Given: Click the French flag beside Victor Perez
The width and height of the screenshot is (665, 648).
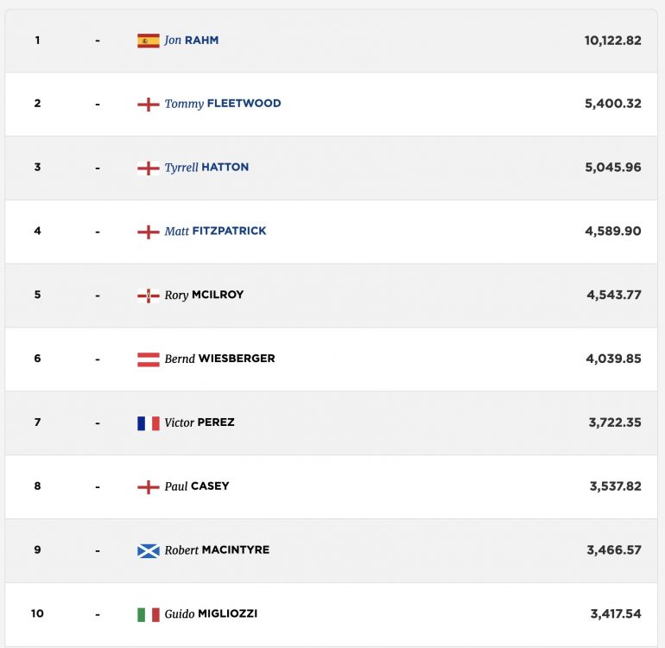Looking at the screenshot, I should click(149, 423).
